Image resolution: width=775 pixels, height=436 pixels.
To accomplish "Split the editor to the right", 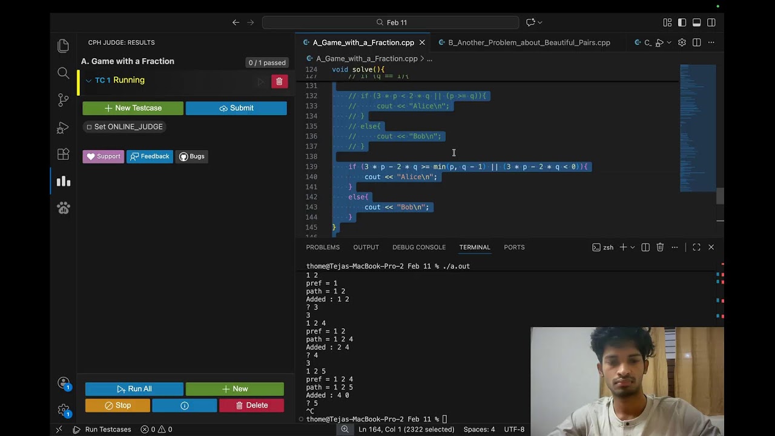I will click(696, 42).
